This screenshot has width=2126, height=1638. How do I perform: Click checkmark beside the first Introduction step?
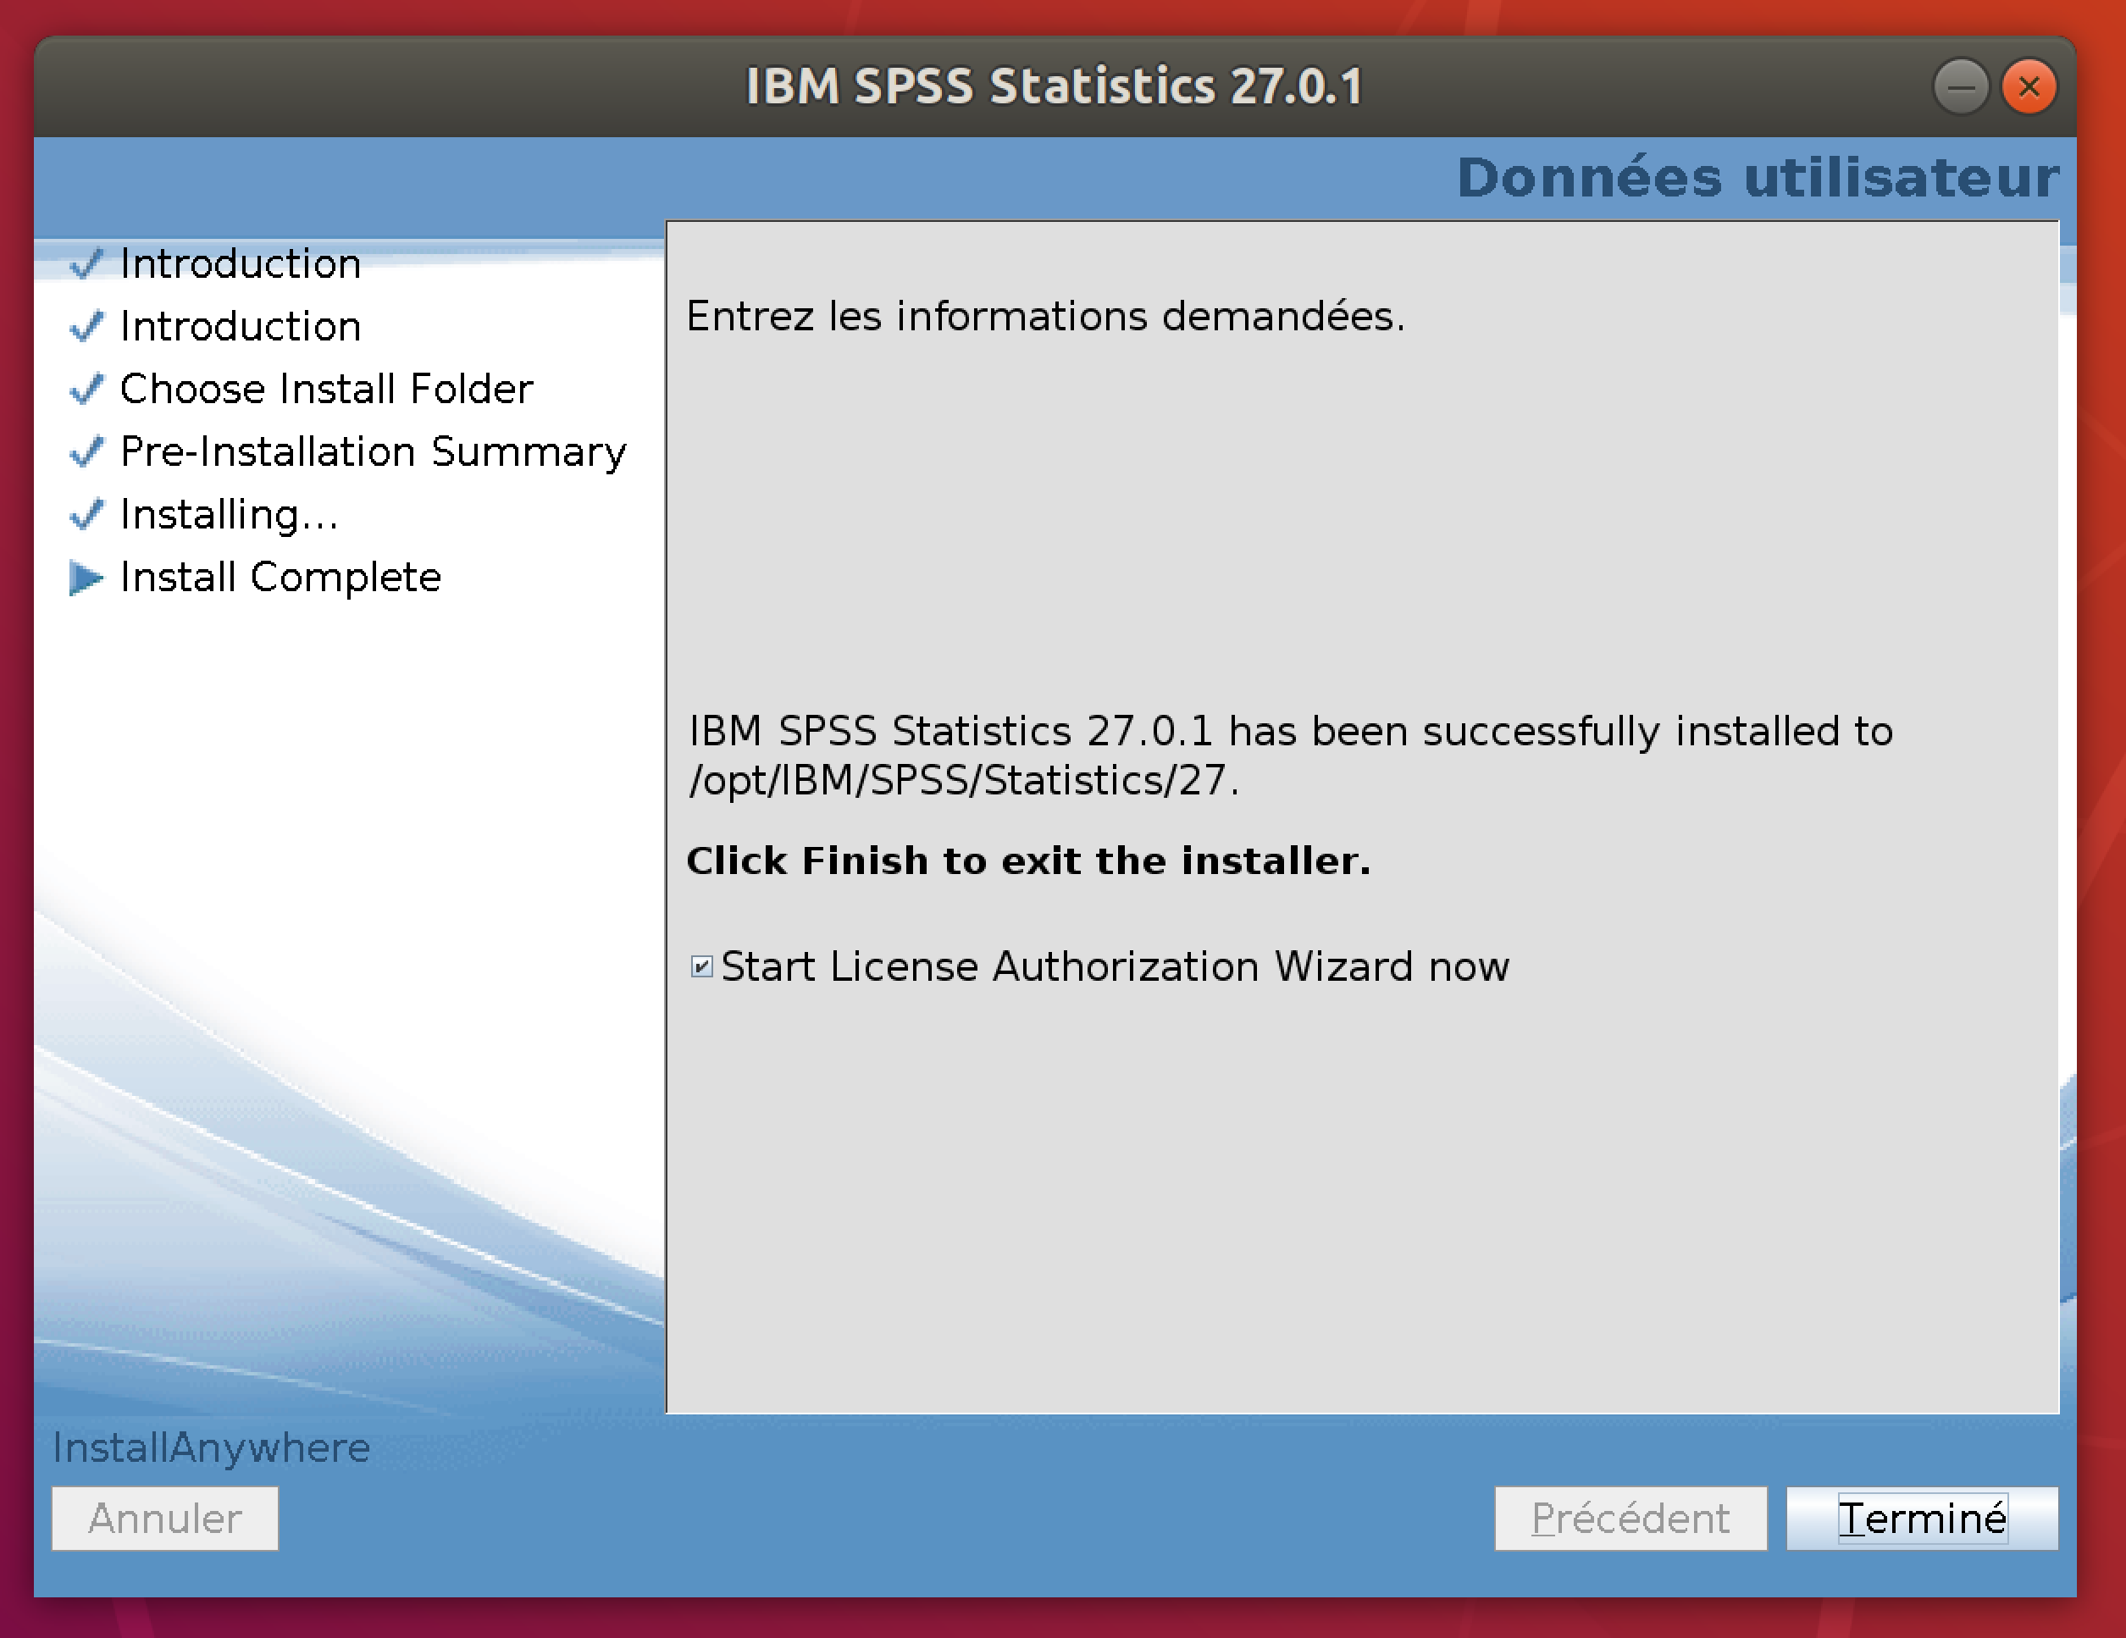click(x=86, y=263)
